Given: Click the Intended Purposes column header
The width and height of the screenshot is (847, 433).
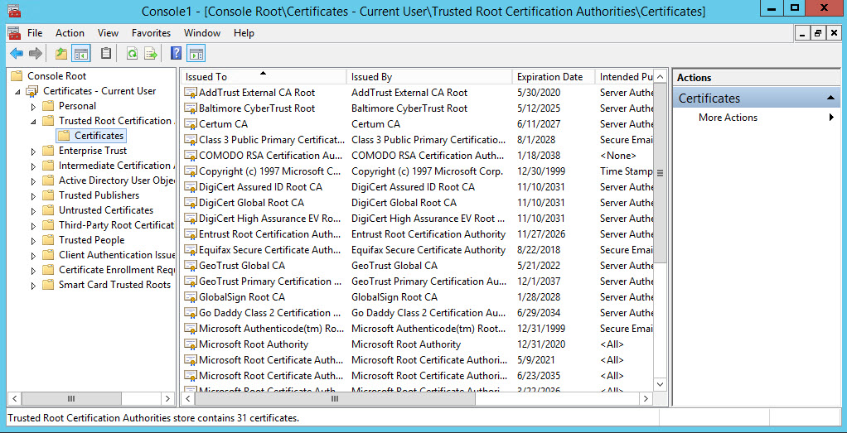Looking at the screenshot, I should point(626,77).
